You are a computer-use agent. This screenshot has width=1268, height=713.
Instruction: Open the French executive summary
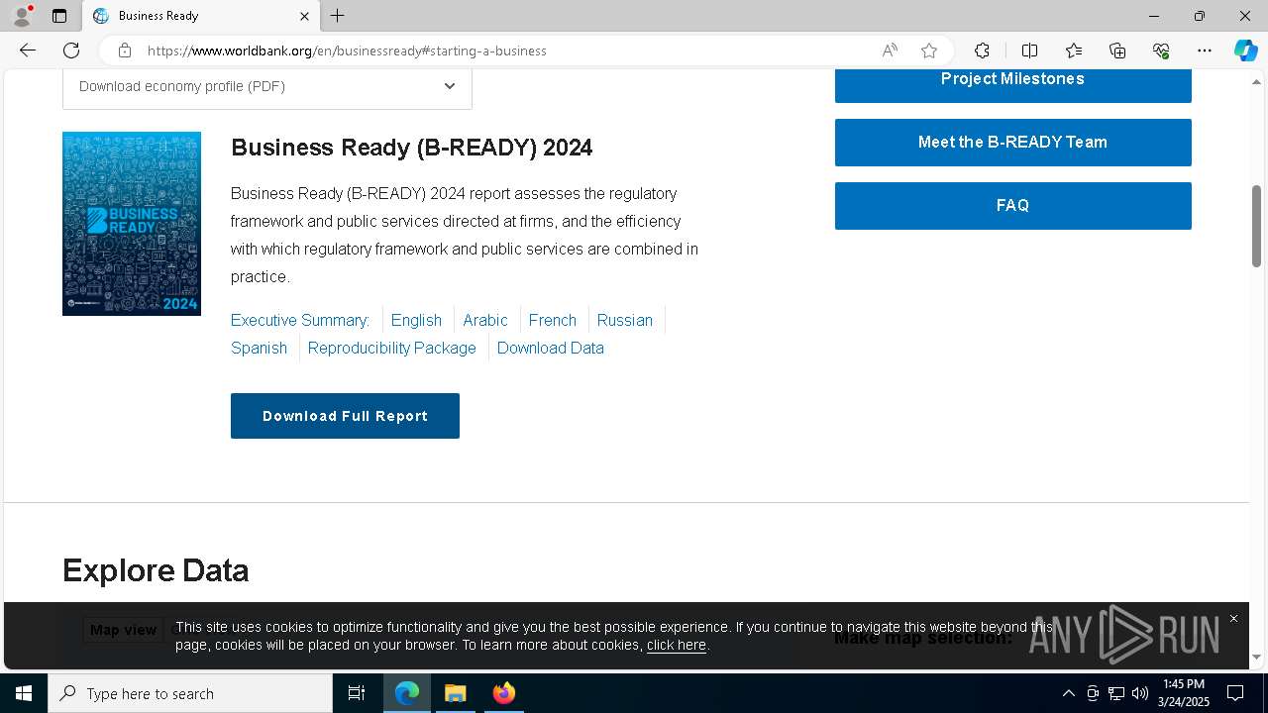pos(553,320)
